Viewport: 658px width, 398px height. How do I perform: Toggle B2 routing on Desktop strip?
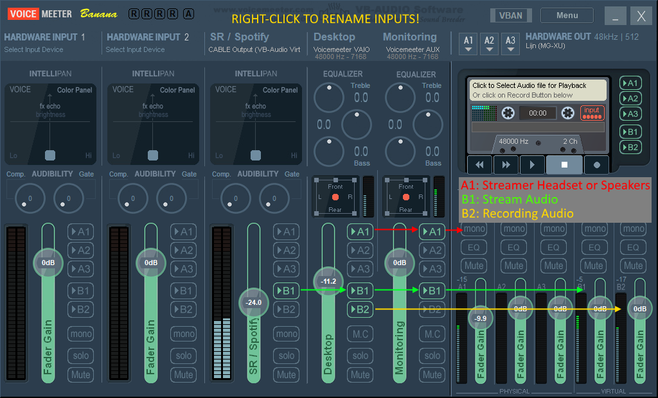click(360, 309)
